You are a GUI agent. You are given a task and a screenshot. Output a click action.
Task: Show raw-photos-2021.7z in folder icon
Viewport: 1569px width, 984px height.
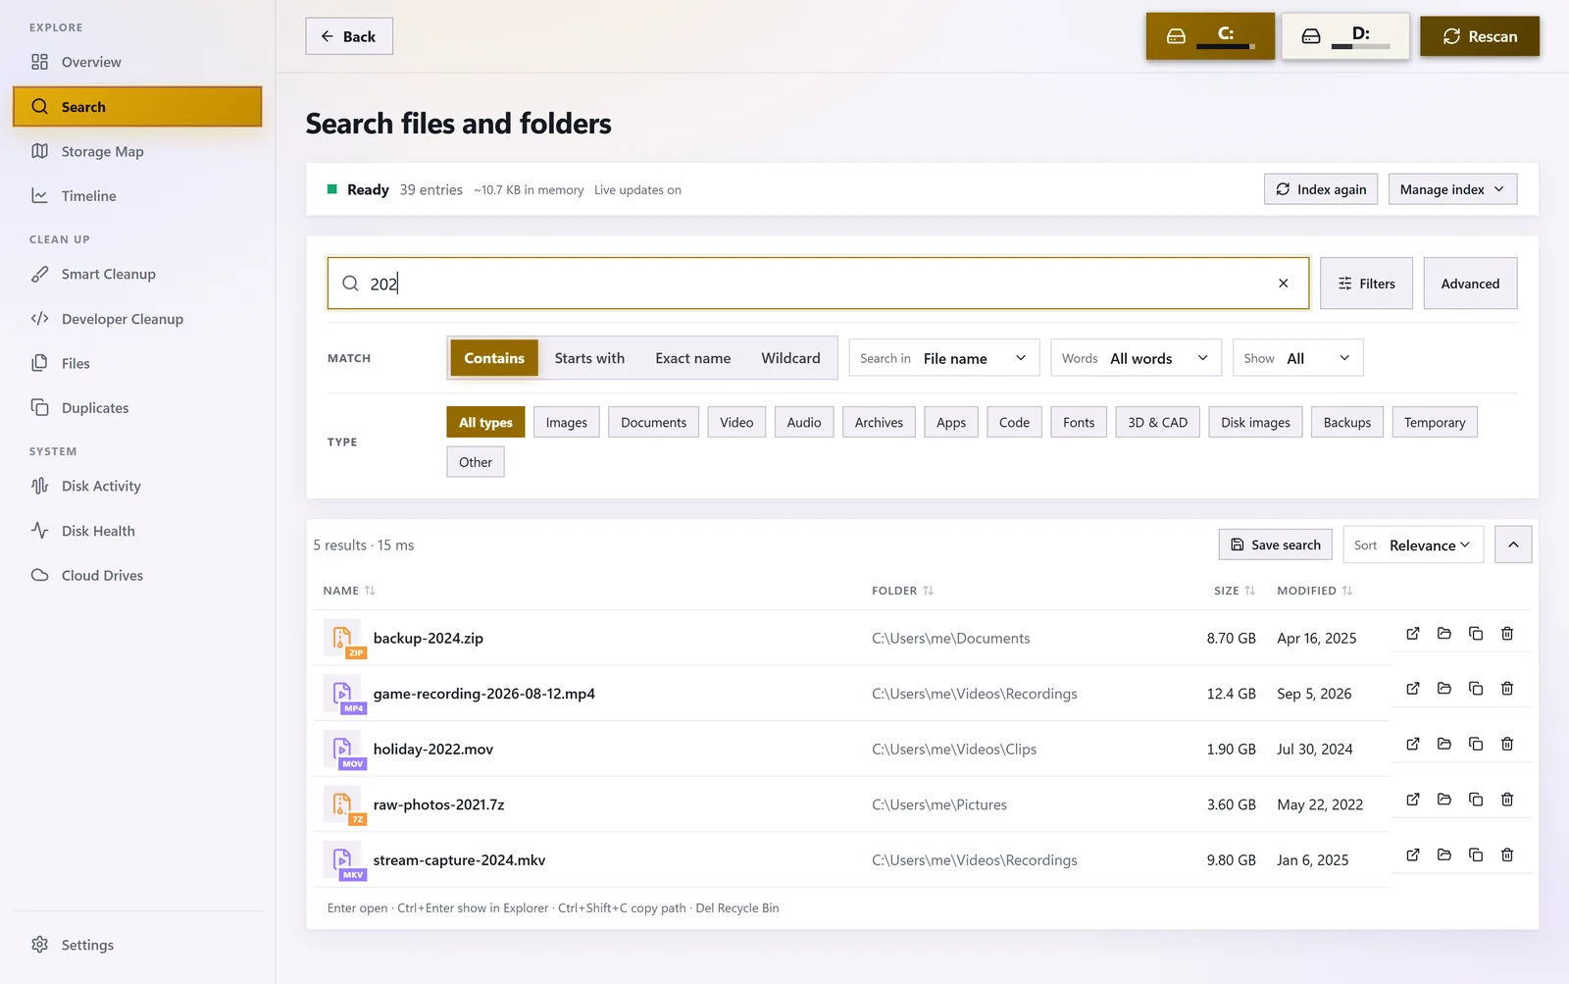1444,800
